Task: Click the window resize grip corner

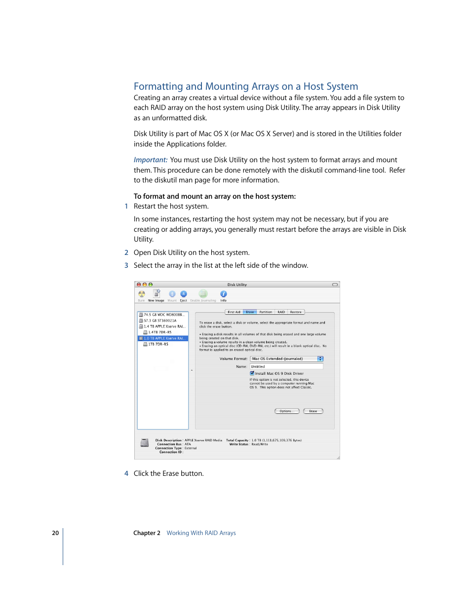Action: 338,457
